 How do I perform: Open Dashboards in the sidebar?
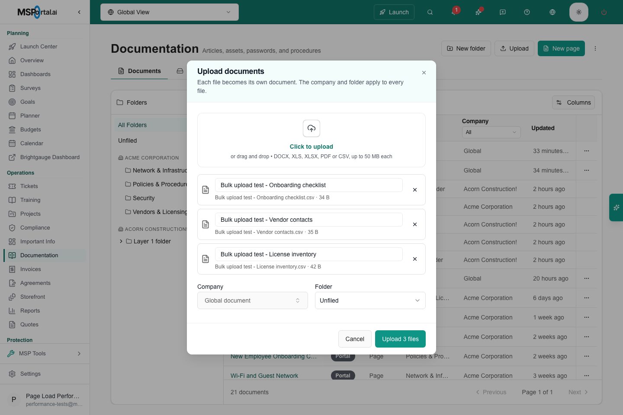click(45, 74)
